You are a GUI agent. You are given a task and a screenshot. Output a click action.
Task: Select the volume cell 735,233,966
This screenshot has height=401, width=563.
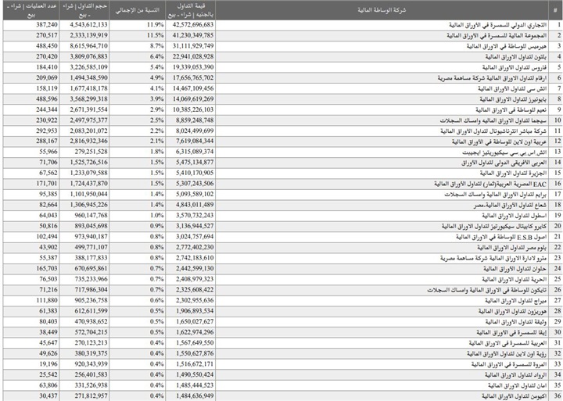click(x=84, y=279)
